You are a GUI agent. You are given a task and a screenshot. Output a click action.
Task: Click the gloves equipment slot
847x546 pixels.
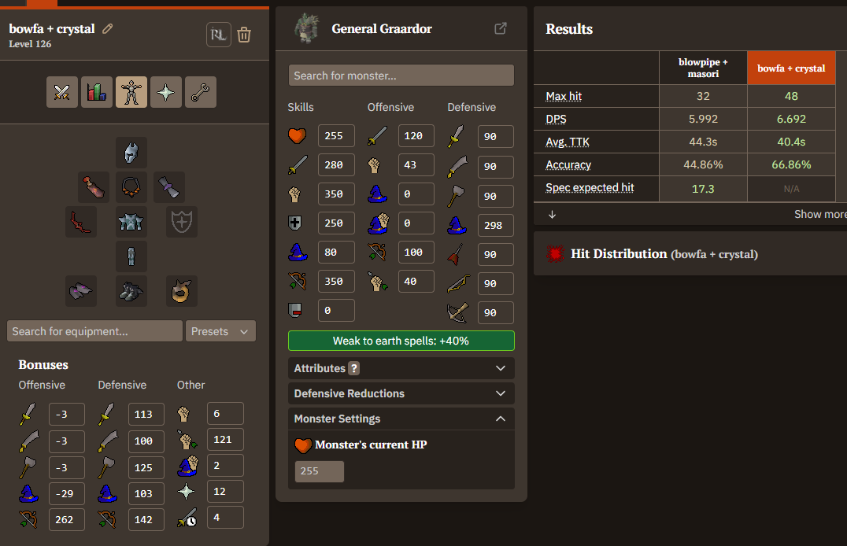click(x=81, y=290)
